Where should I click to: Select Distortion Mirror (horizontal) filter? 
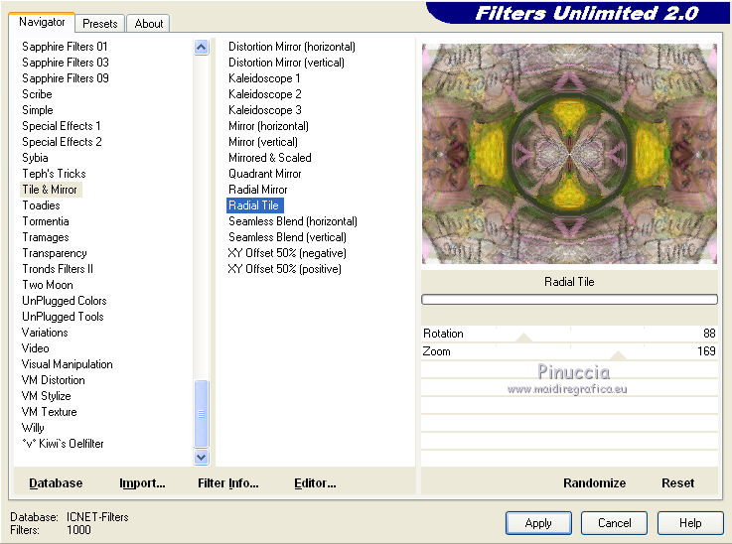[x=292, y=47]
